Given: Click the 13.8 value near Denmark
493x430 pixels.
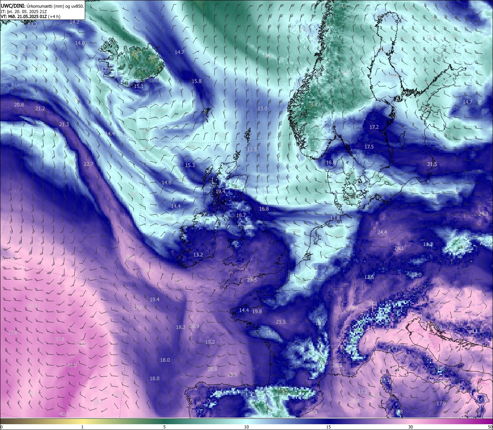Looking at the screenshot, I should [x=335, y=218].
